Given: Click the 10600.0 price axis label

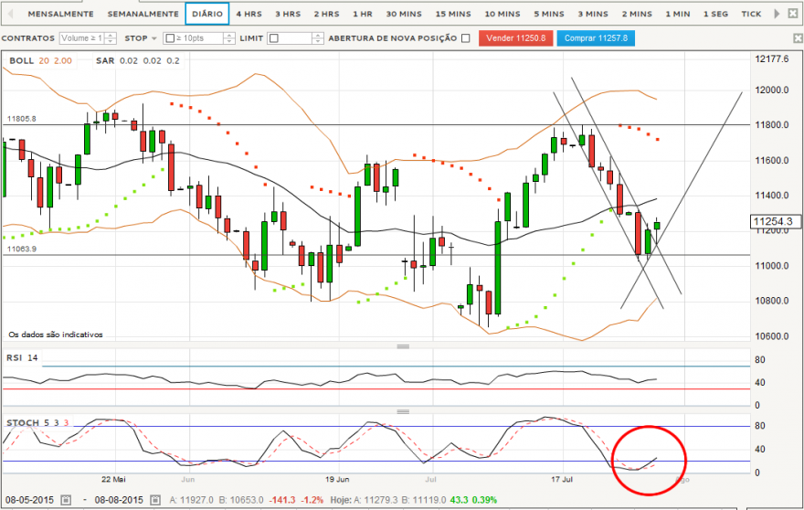Looking at the screenshot, I should pos(772,336).
